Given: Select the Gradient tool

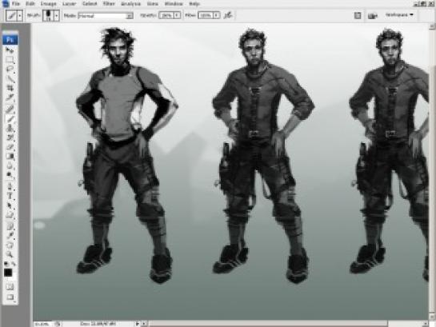Looking at the screenshot, I should [10, 157].
